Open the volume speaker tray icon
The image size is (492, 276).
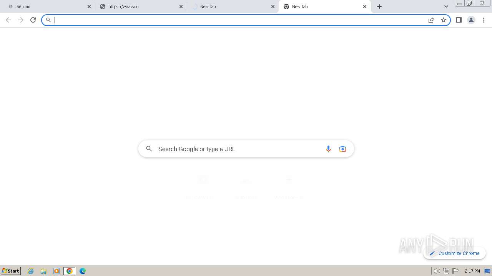coord(437,271)
